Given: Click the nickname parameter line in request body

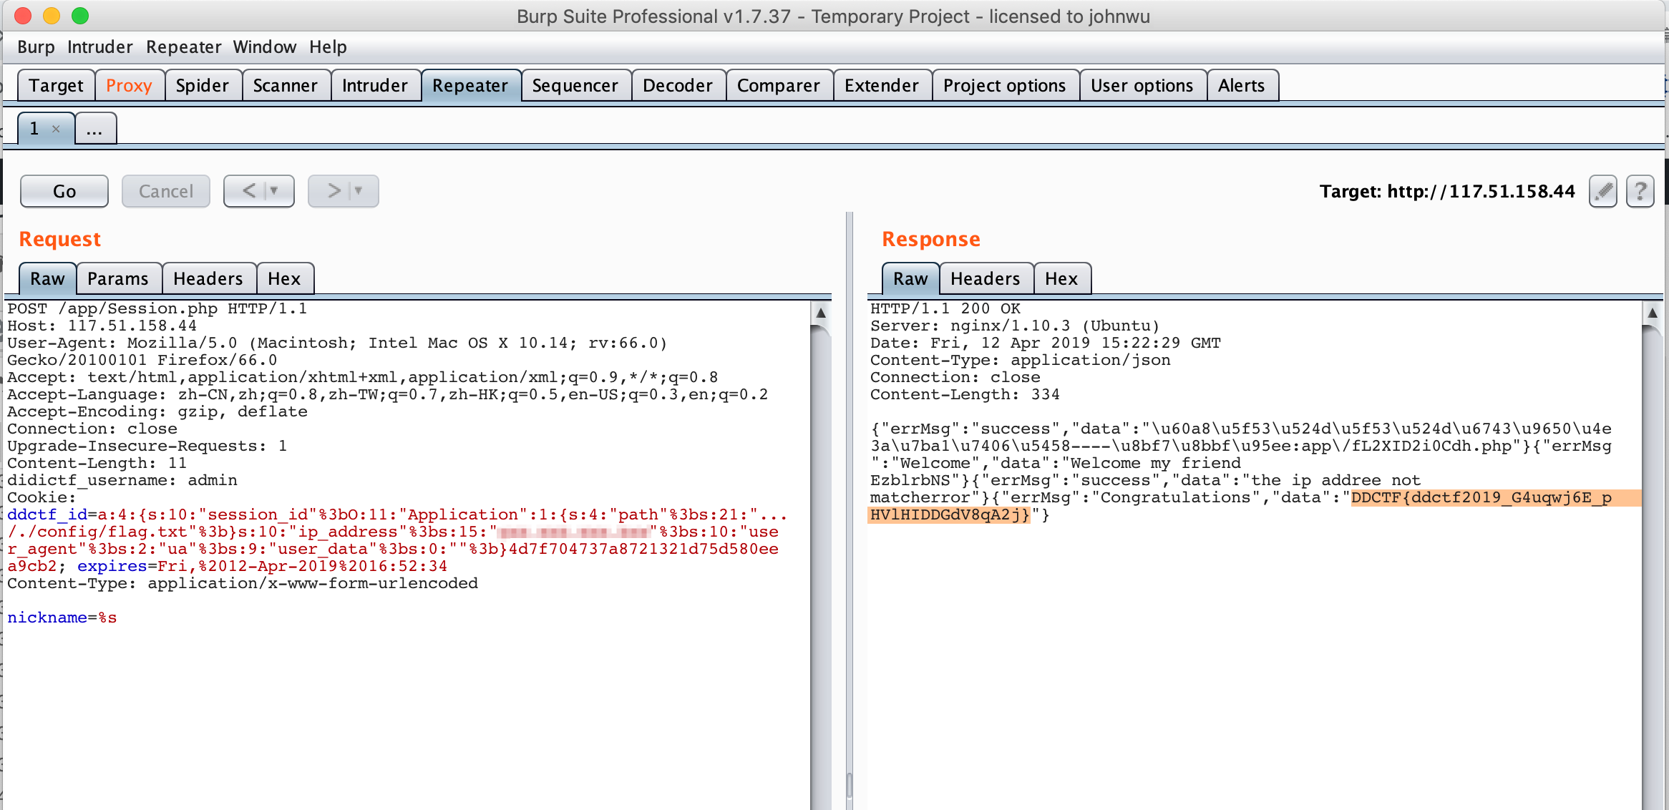Looking at the screenshot, I should pyautogui.click(x=62, y=618).
